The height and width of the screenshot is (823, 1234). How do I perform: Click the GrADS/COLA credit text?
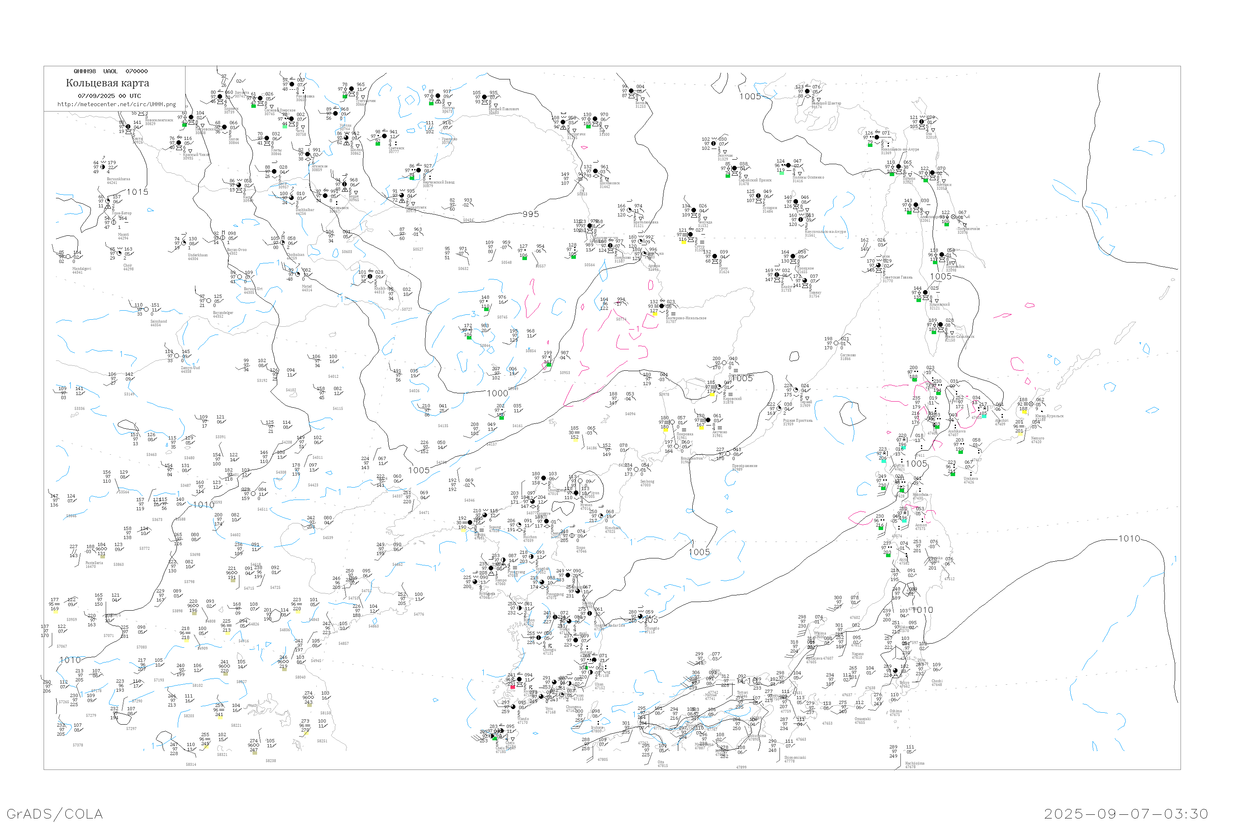coord(55,814)
